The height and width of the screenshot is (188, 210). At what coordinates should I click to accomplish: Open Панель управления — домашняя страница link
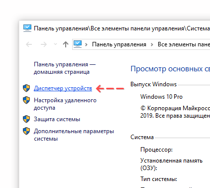pyautogui.click(x=65, y=68)
